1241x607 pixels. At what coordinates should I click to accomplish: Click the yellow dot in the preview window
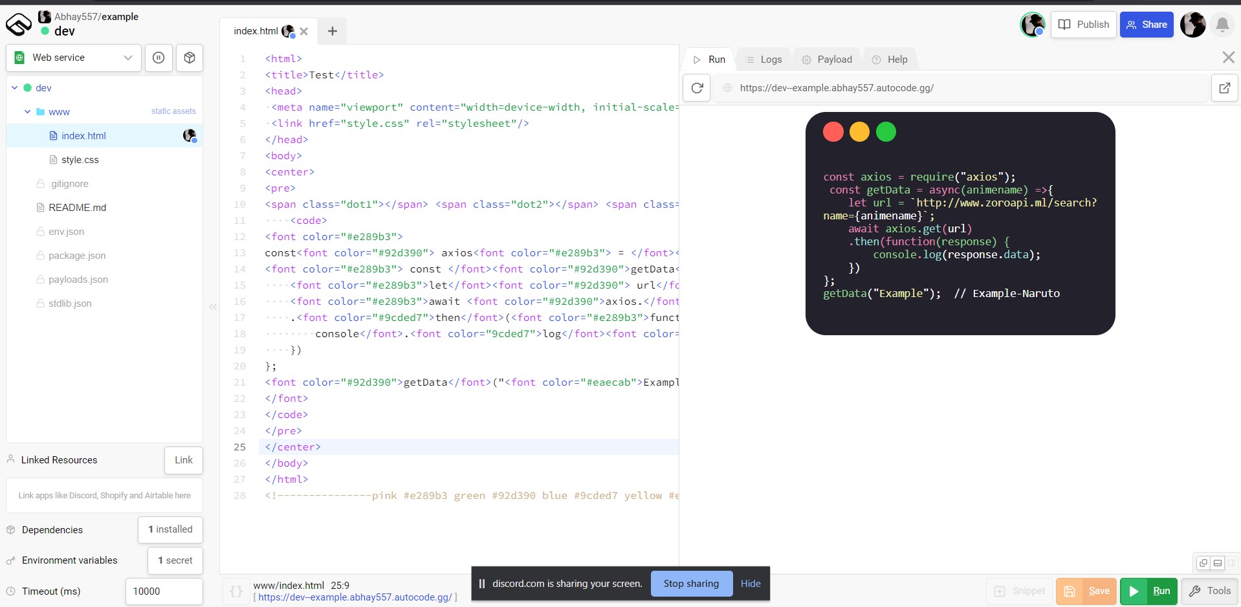pyautogui.click(x=859, y=132)
